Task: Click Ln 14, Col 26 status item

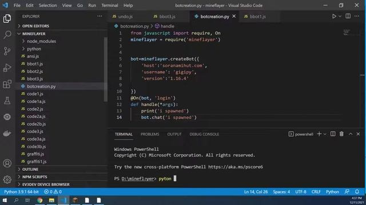Action: [x=256, y=192]
